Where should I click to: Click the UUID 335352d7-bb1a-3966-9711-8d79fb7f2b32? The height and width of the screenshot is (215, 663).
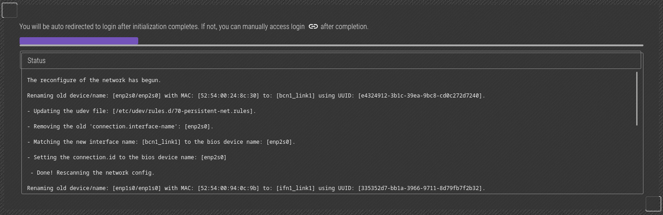[x=420, y=188]
